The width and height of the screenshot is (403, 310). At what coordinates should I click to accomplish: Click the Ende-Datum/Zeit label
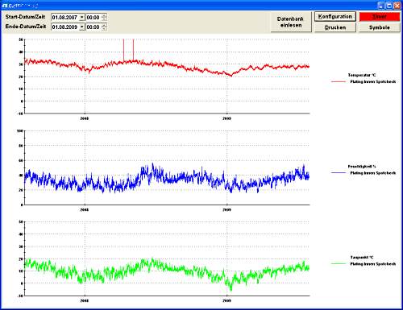point(26,27)
